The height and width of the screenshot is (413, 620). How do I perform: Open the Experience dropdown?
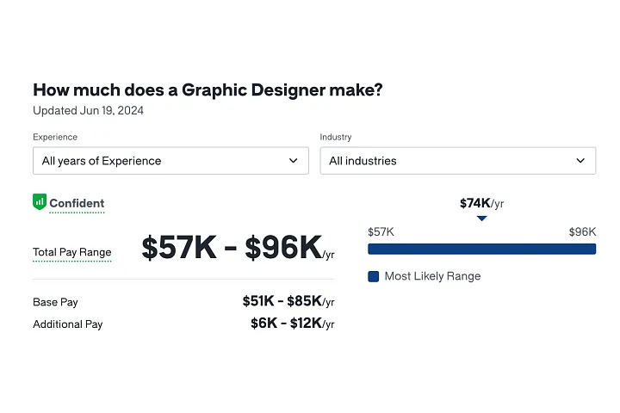coord(170,161)
